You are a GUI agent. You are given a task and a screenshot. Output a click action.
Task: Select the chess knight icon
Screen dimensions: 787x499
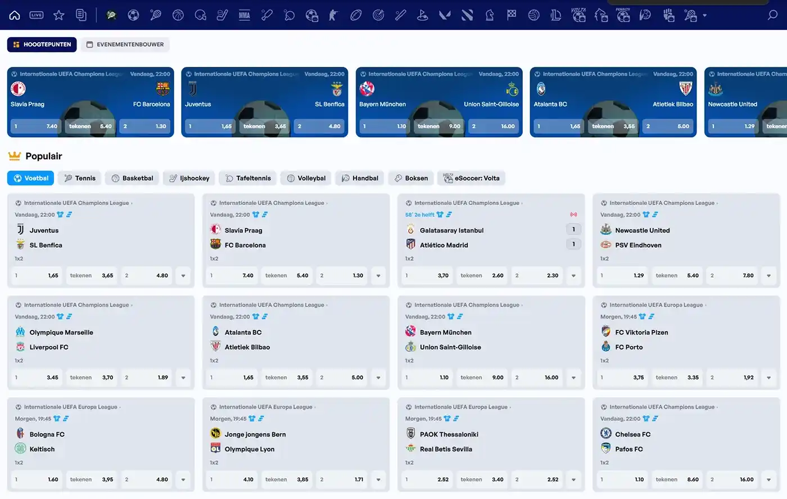tap(490, 15)
